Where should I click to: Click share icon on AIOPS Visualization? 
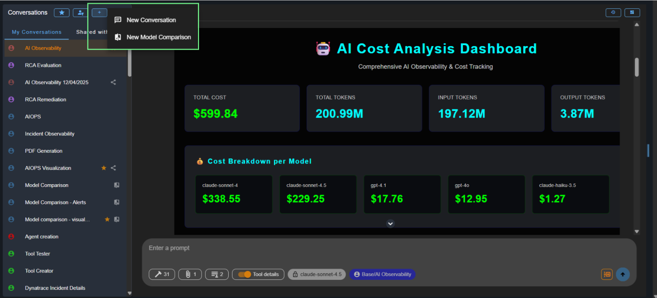114,168
